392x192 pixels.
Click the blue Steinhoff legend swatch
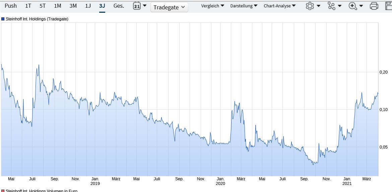point(3,19)
